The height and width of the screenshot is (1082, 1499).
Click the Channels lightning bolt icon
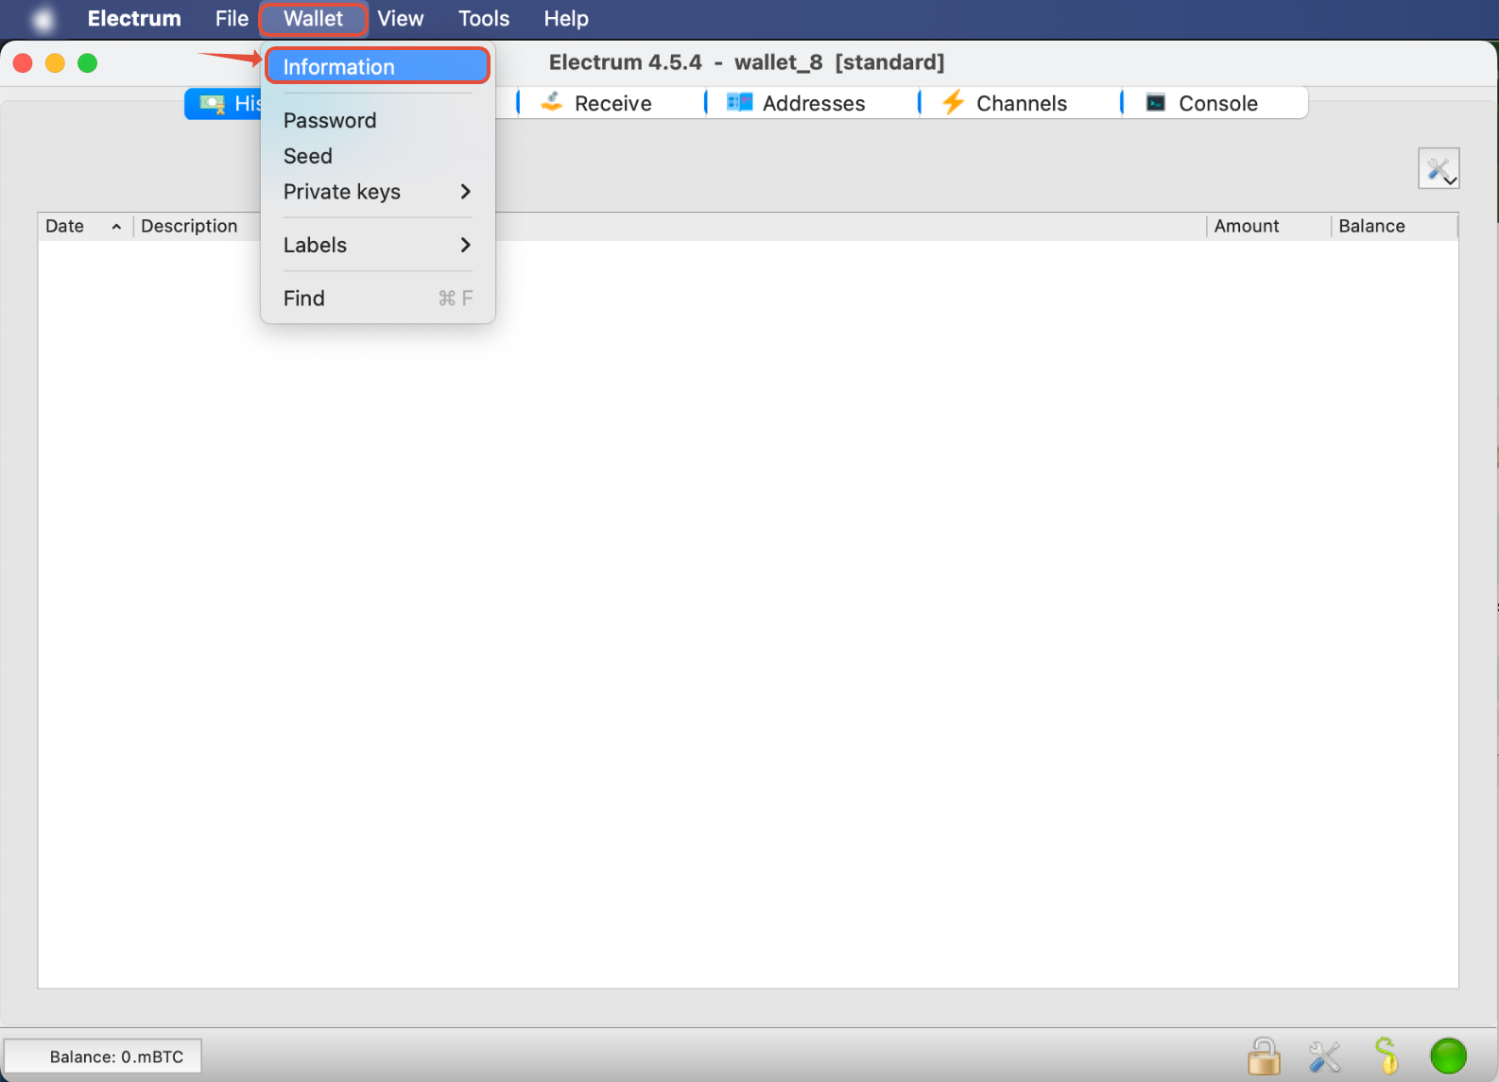954,102
